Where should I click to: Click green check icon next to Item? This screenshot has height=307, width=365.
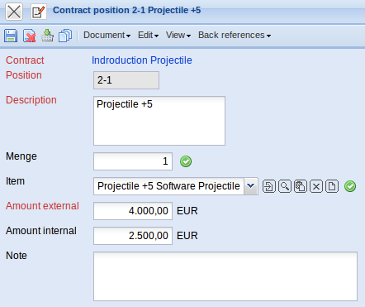pyautogui.click(x=350, y=186)
